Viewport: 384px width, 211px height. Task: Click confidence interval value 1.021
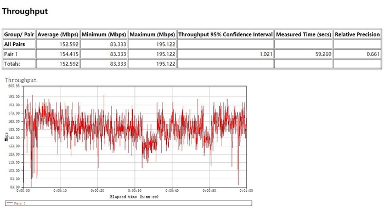click(x=266, y=54)
